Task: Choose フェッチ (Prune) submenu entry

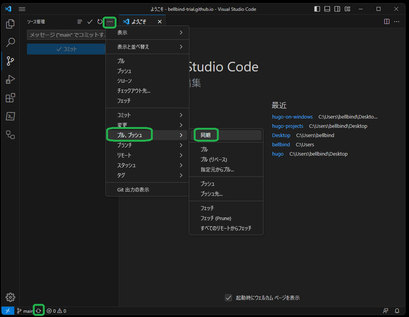Action: point(226,218)
